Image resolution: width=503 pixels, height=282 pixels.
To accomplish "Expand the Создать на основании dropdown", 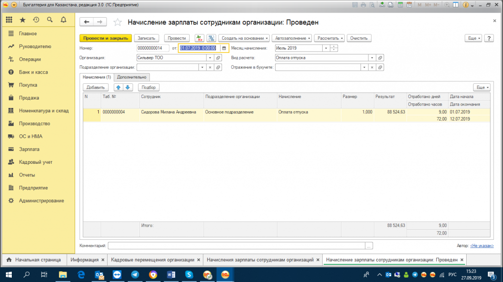I will click(244, 38).
